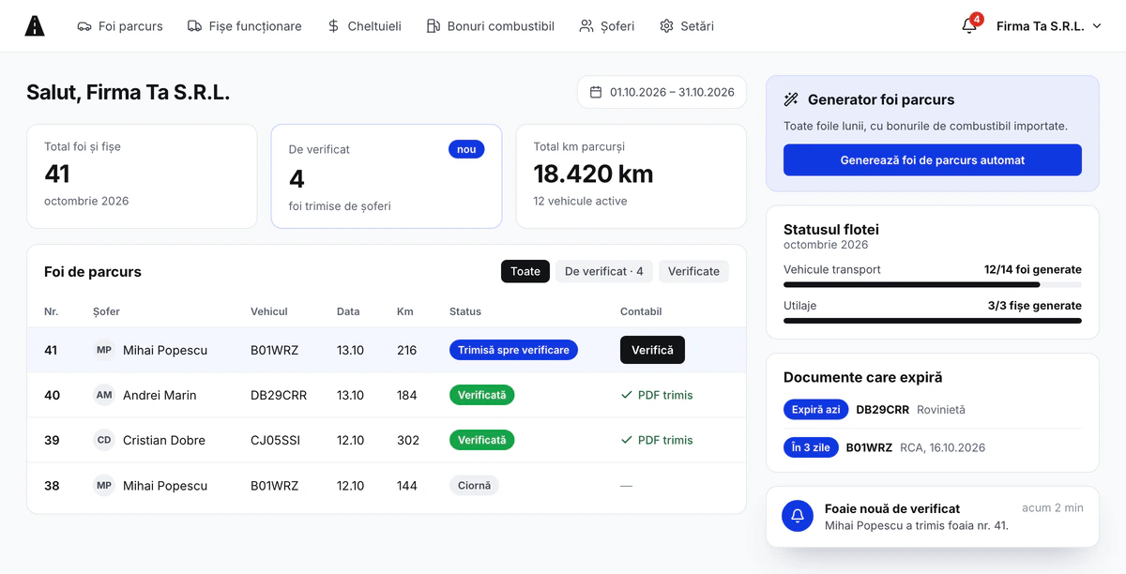Click Verificată badge in row 40
This screenshot has height=574, width=1126.
click(481, 395)
